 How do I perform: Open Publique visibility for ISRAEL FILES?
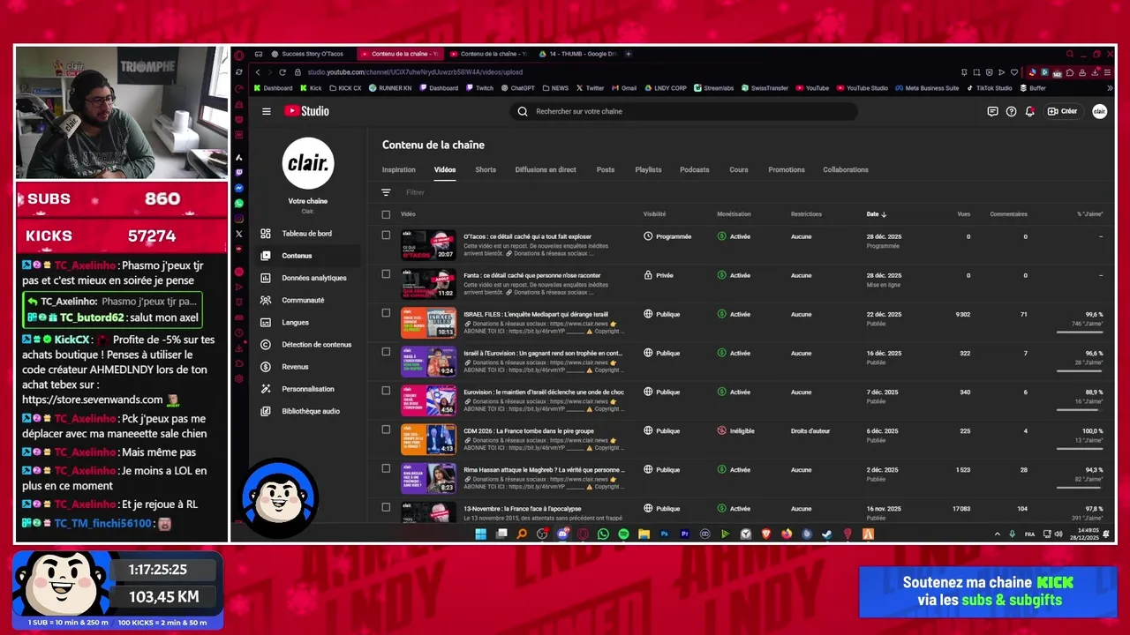coord(662,314)
